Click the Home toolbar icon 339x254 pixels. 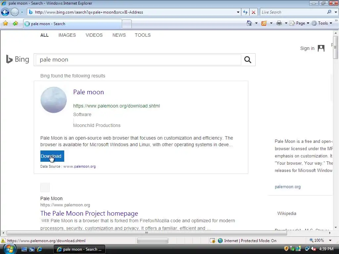coord(249,23)
